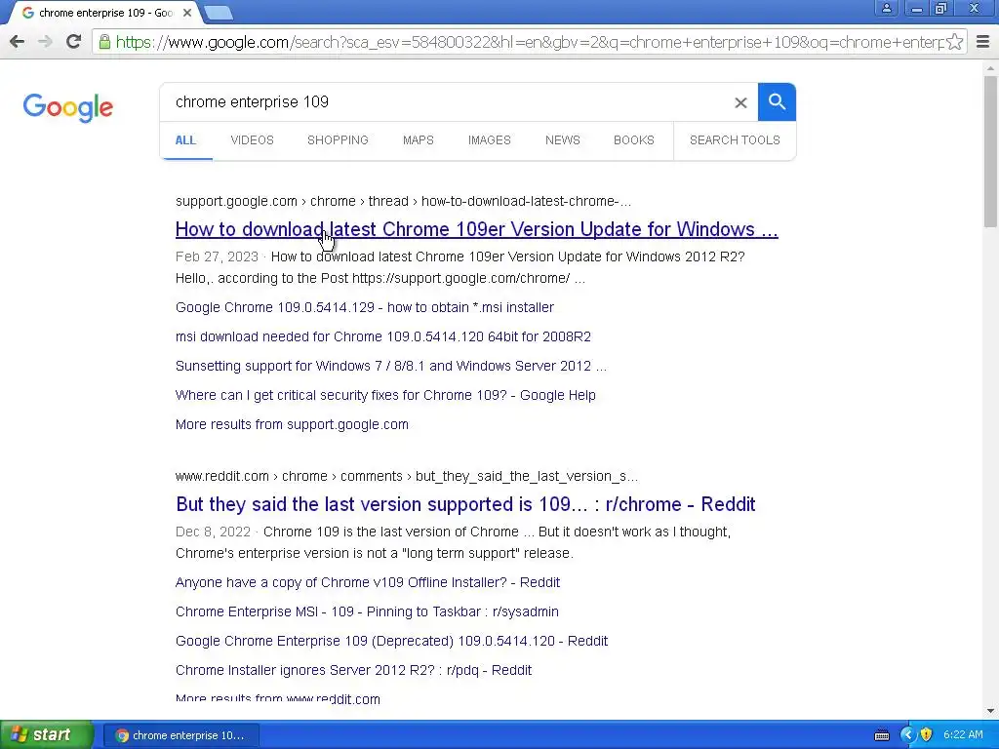
Task: Click the address bar URL
Action: (x=529, y=42)
